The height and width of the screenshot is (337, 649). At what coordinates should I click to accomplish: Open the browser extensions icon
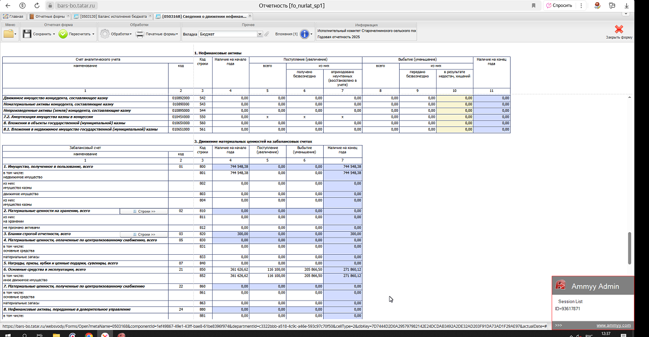pos(612,5)
